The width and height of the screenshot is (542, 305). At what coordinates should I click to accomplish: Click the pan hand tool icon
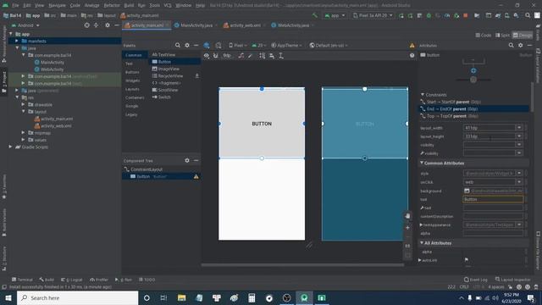tap(408, 216)
